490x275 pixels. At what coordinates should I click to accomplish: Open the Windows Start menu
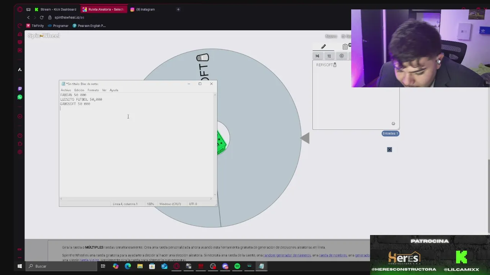pos(20,266)
